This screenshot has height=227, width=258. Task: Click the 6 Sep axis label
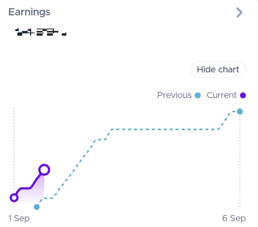[234, 219]
